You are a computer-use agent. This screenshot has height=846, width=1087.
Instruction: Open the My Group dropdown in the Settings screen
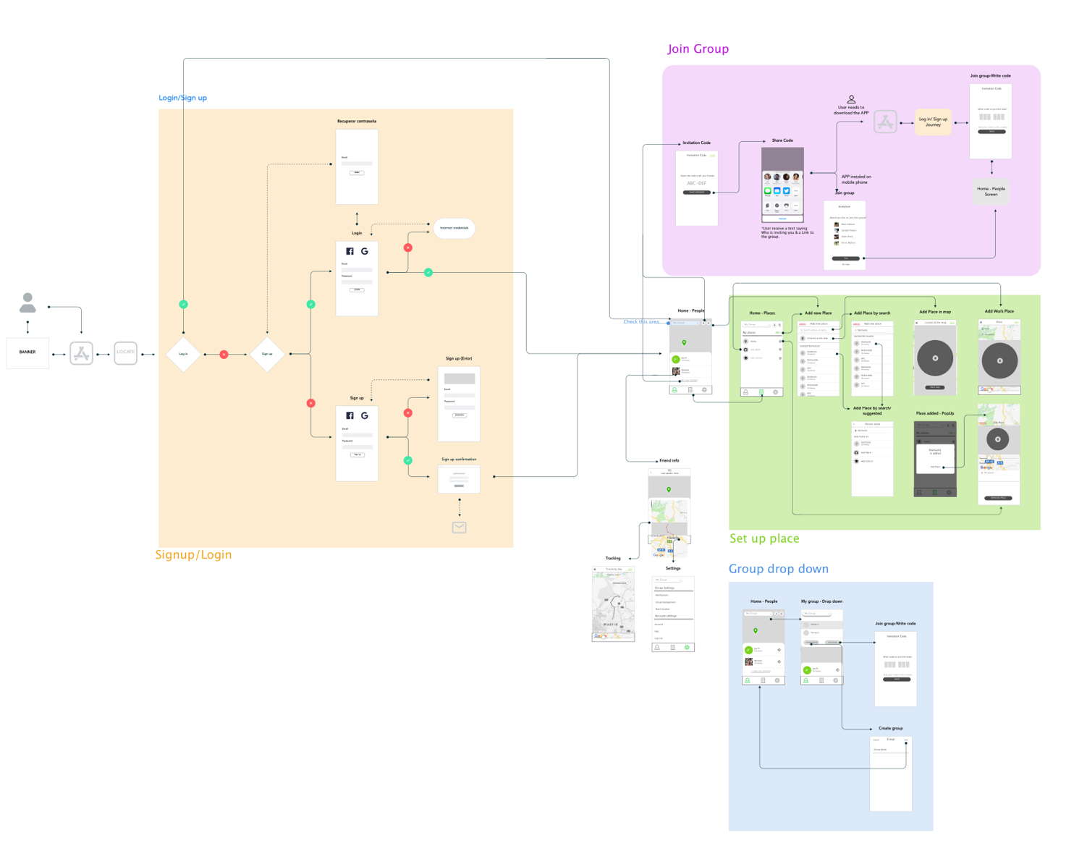pos(668,580)
